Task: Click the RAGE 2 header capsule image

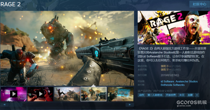Action: click(x=174, y=27)
